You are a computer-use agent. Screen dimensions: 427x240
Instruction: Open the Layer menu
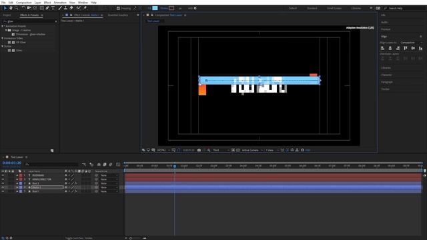coord(37,3)
